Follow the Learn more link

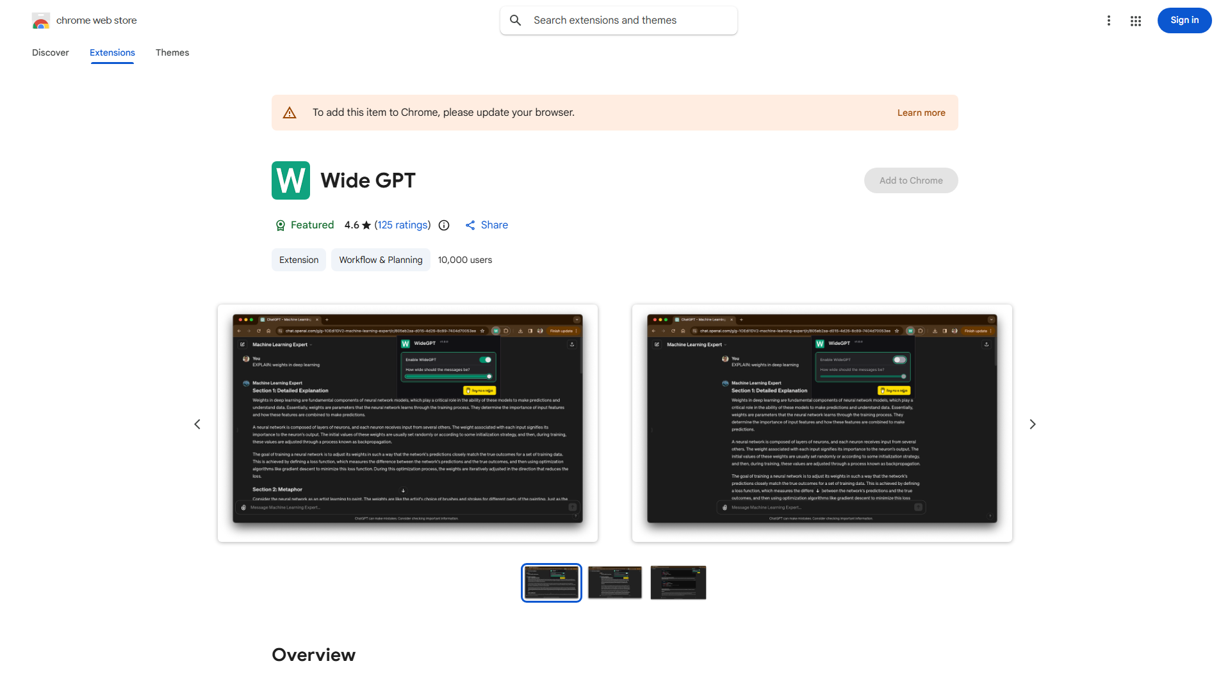tap(921, 113)
